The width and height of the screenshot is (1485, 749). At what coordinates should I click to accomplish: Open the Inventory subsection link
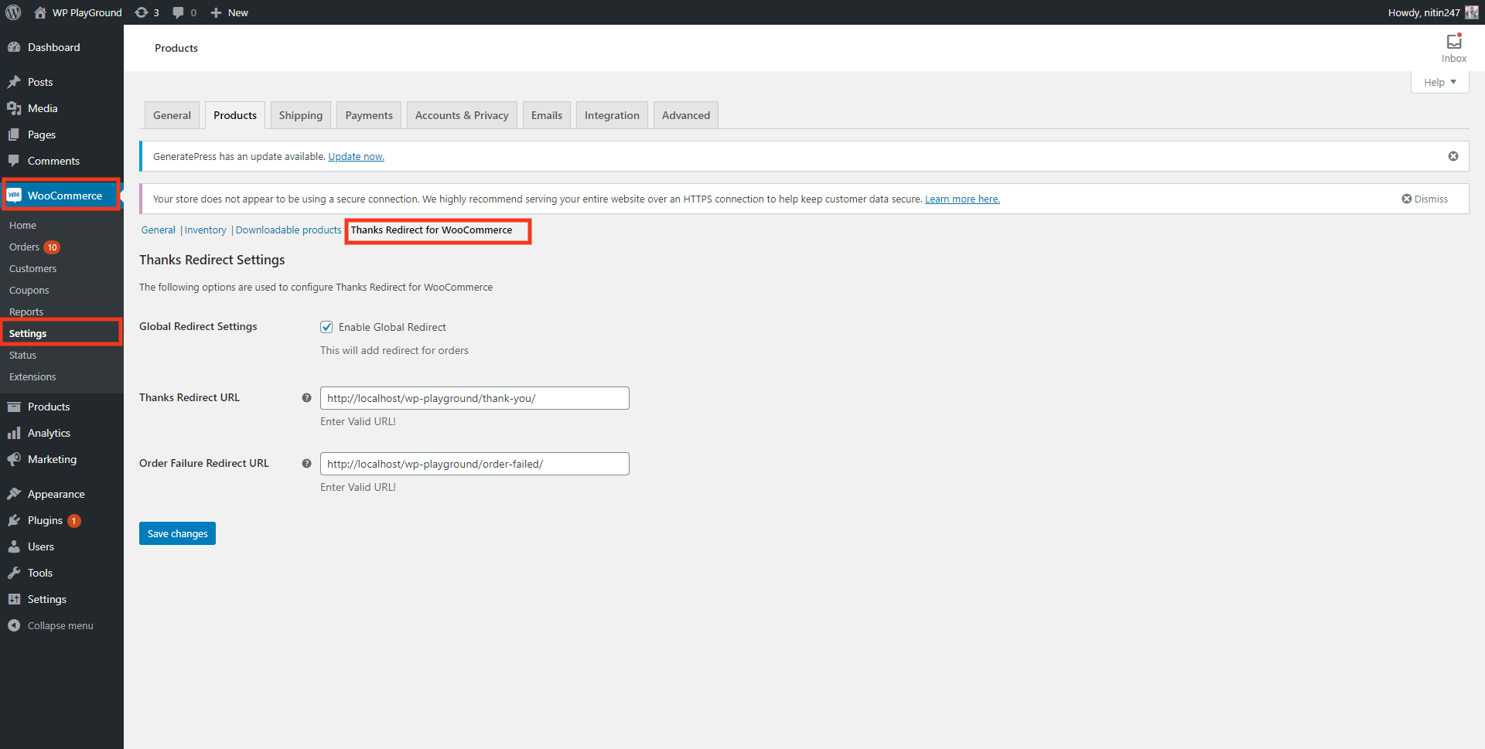click(205, 230)
